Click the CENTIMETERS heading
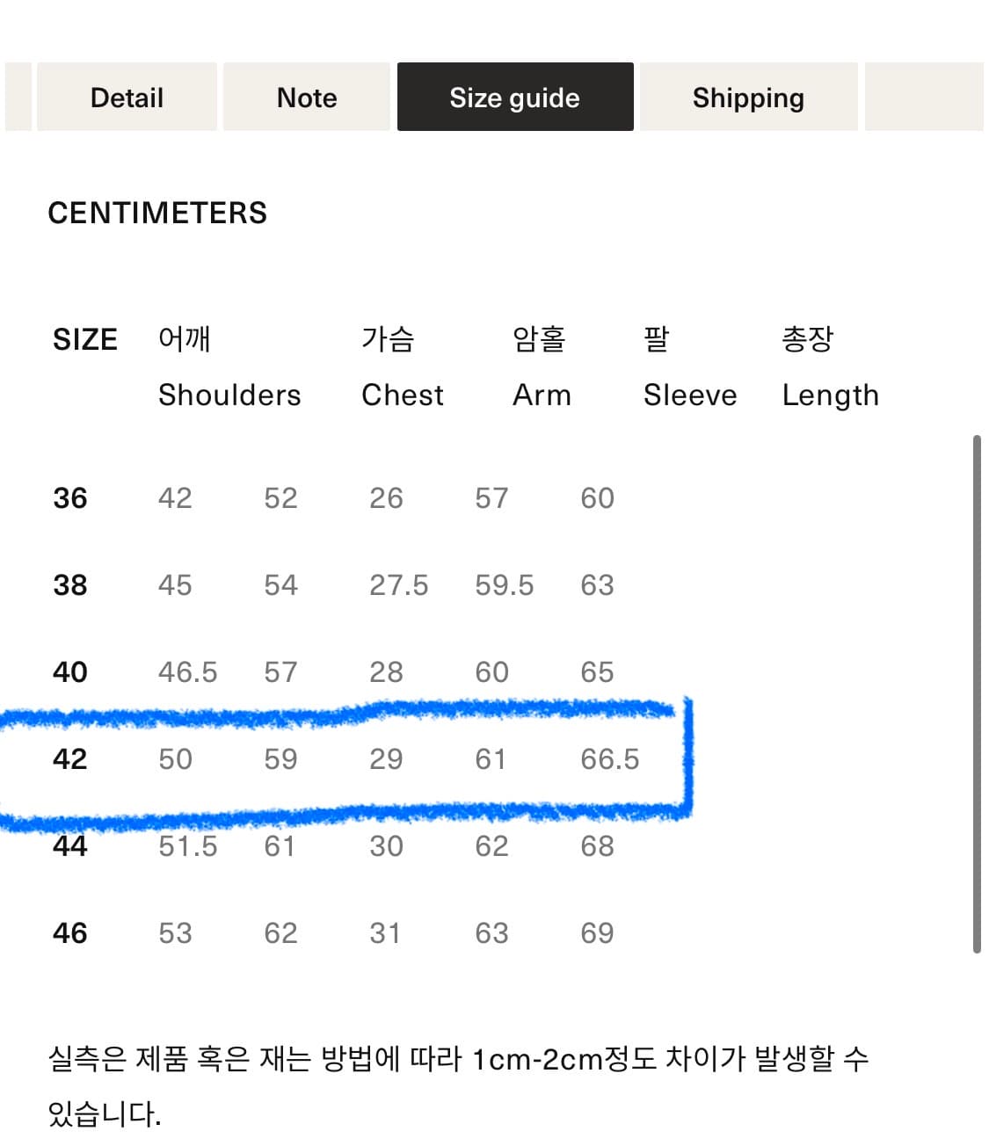The image size is (989, 1146). click(156, 213)
